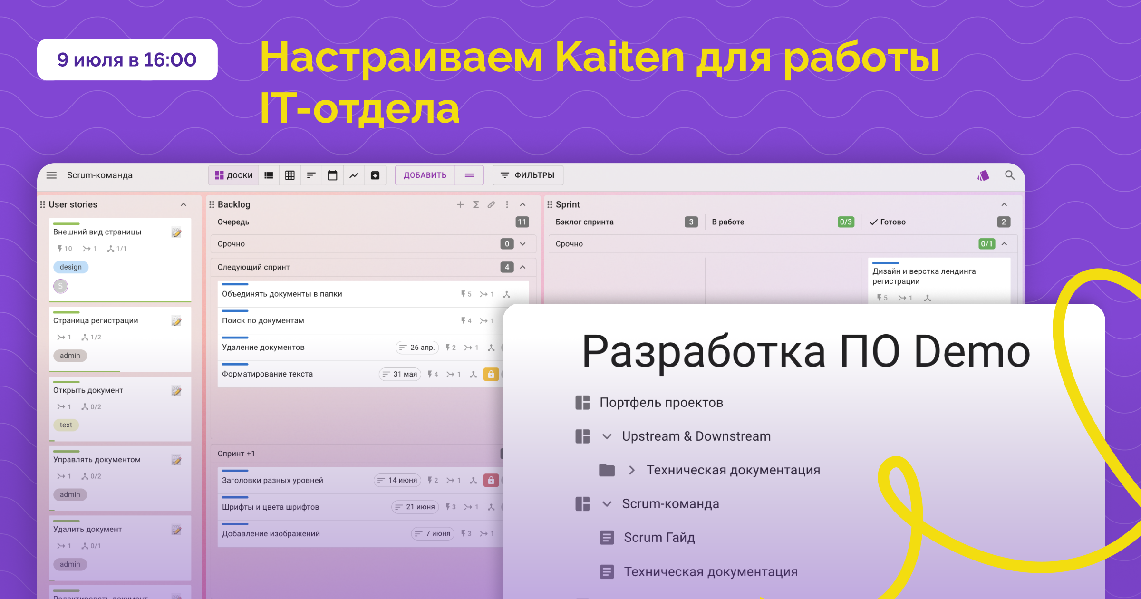Collapse the Срочно lane in Sprint
Image resolution: width=1141 pixels, height=599 pixels.
click(1004, 244)
